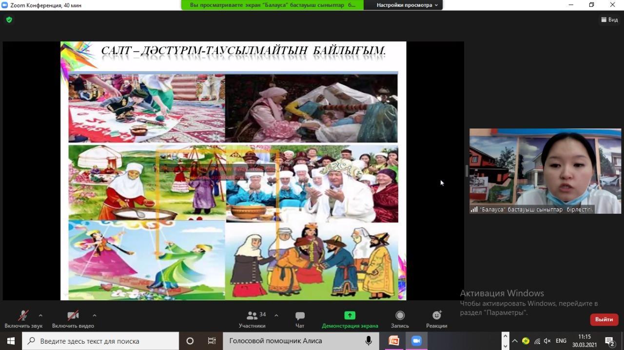The image size is (624, 350).
Task: Open the View layout menu
Action: tap(609, 20)
